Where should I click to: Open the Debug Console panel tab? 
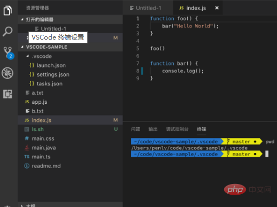click(177, 129)
